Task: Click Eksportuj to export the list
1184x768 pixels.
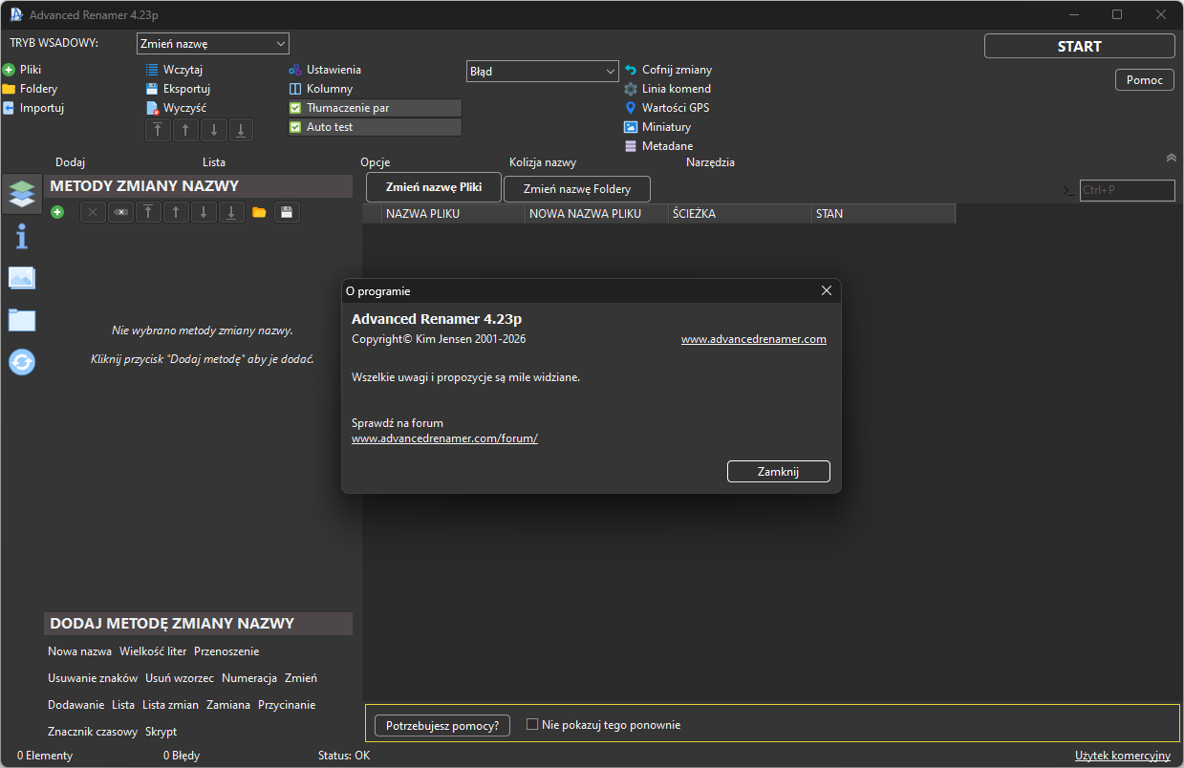Action: point(178,89)
